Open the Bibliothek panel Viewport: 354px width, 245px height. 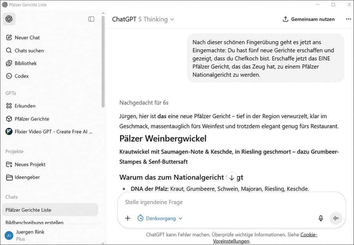pyautogui.click(x=25, y=63)
